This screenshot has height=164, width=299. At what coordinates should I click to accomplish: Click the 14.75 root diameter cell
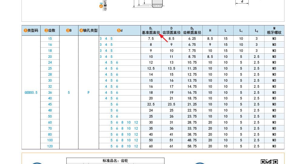[192, 87]
